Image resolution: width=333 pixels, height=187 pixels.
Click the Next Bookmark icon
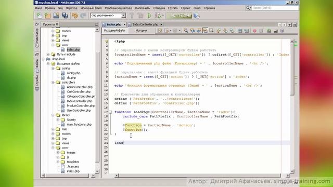click(x=225, y=31)
